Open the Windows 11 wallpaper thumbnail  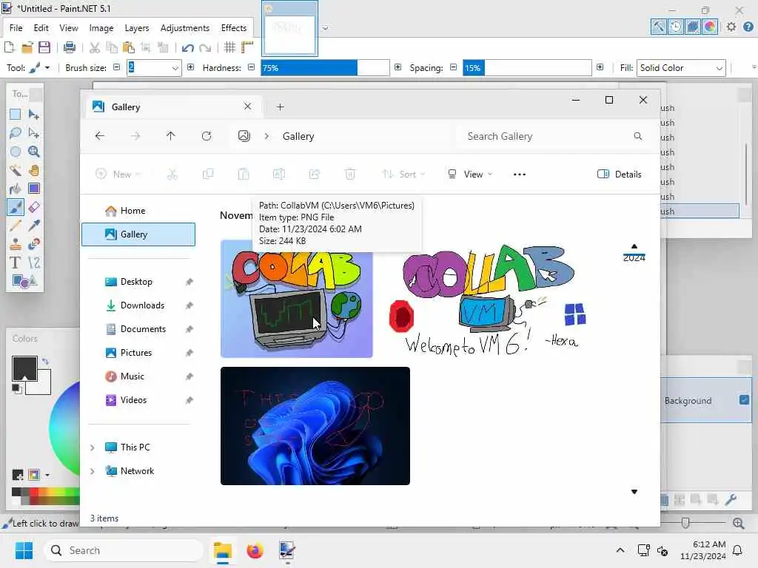point(315,425)
